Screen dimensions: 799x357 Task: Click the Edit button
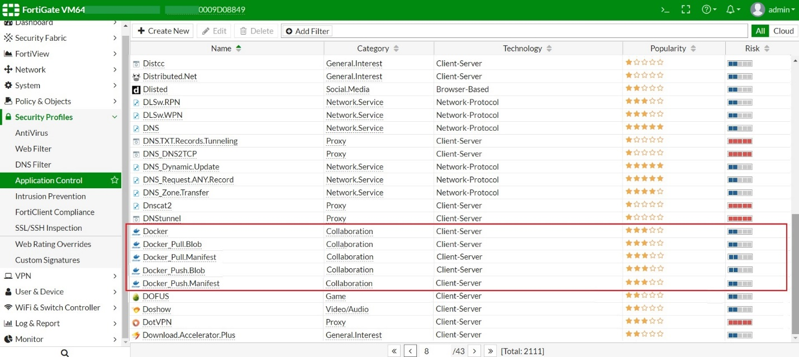(x=214, y=31)
